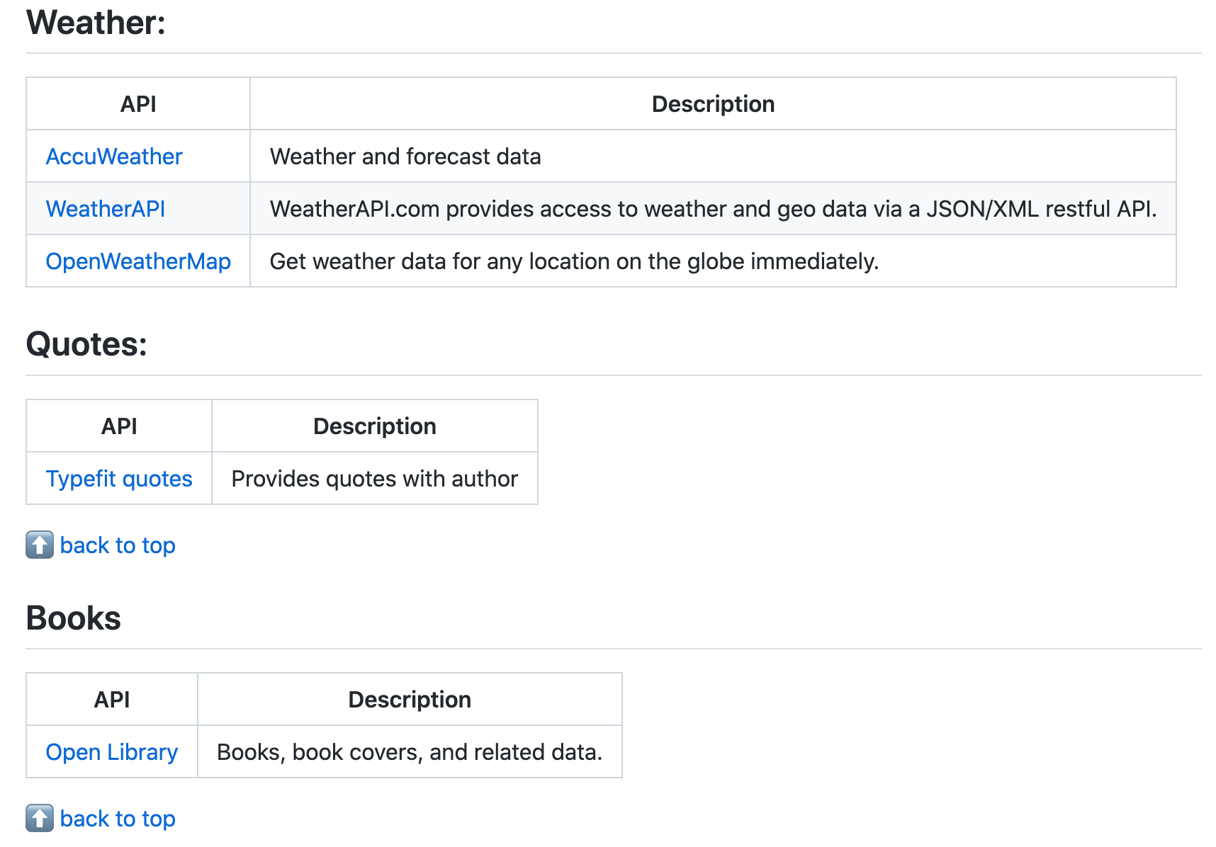Click the Description header in the Weather table
This screenshot has height=847, width=1216.
click(713, 104)
